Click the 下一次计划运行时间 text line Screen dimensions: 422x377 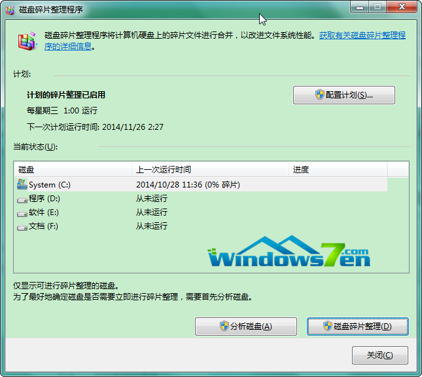coord(96,127)
